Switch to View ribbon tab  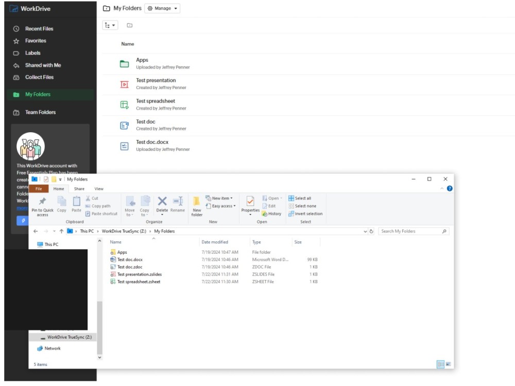99,189
